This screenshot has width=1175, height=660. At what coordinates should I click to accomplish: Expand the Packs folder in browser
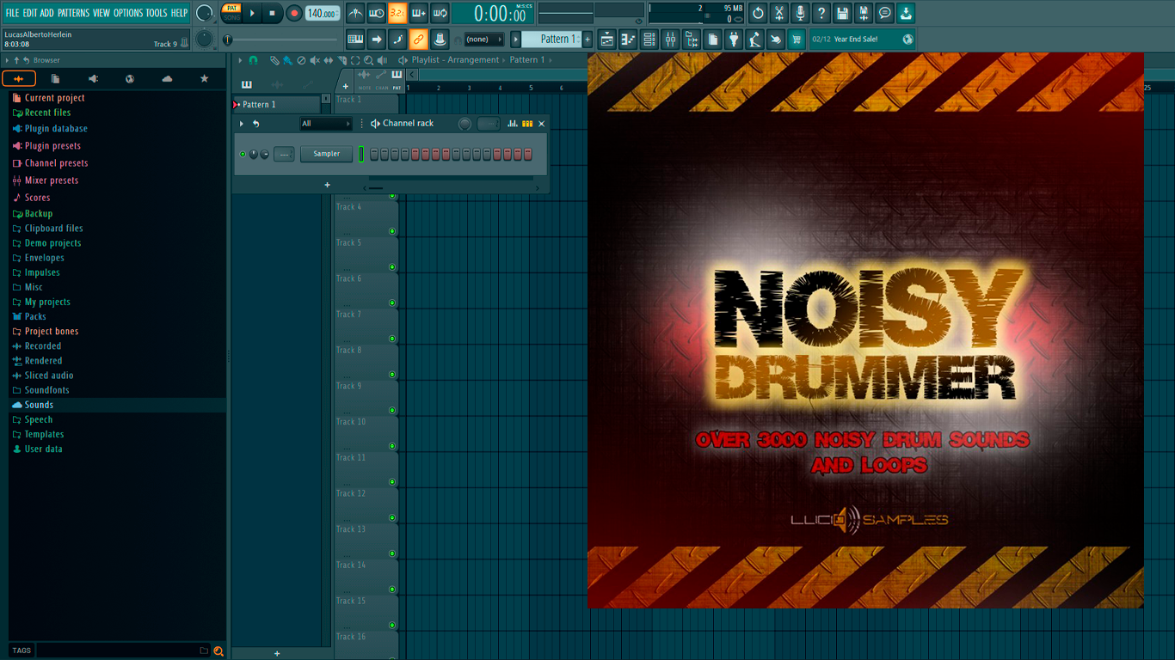[x=35, y=316]
